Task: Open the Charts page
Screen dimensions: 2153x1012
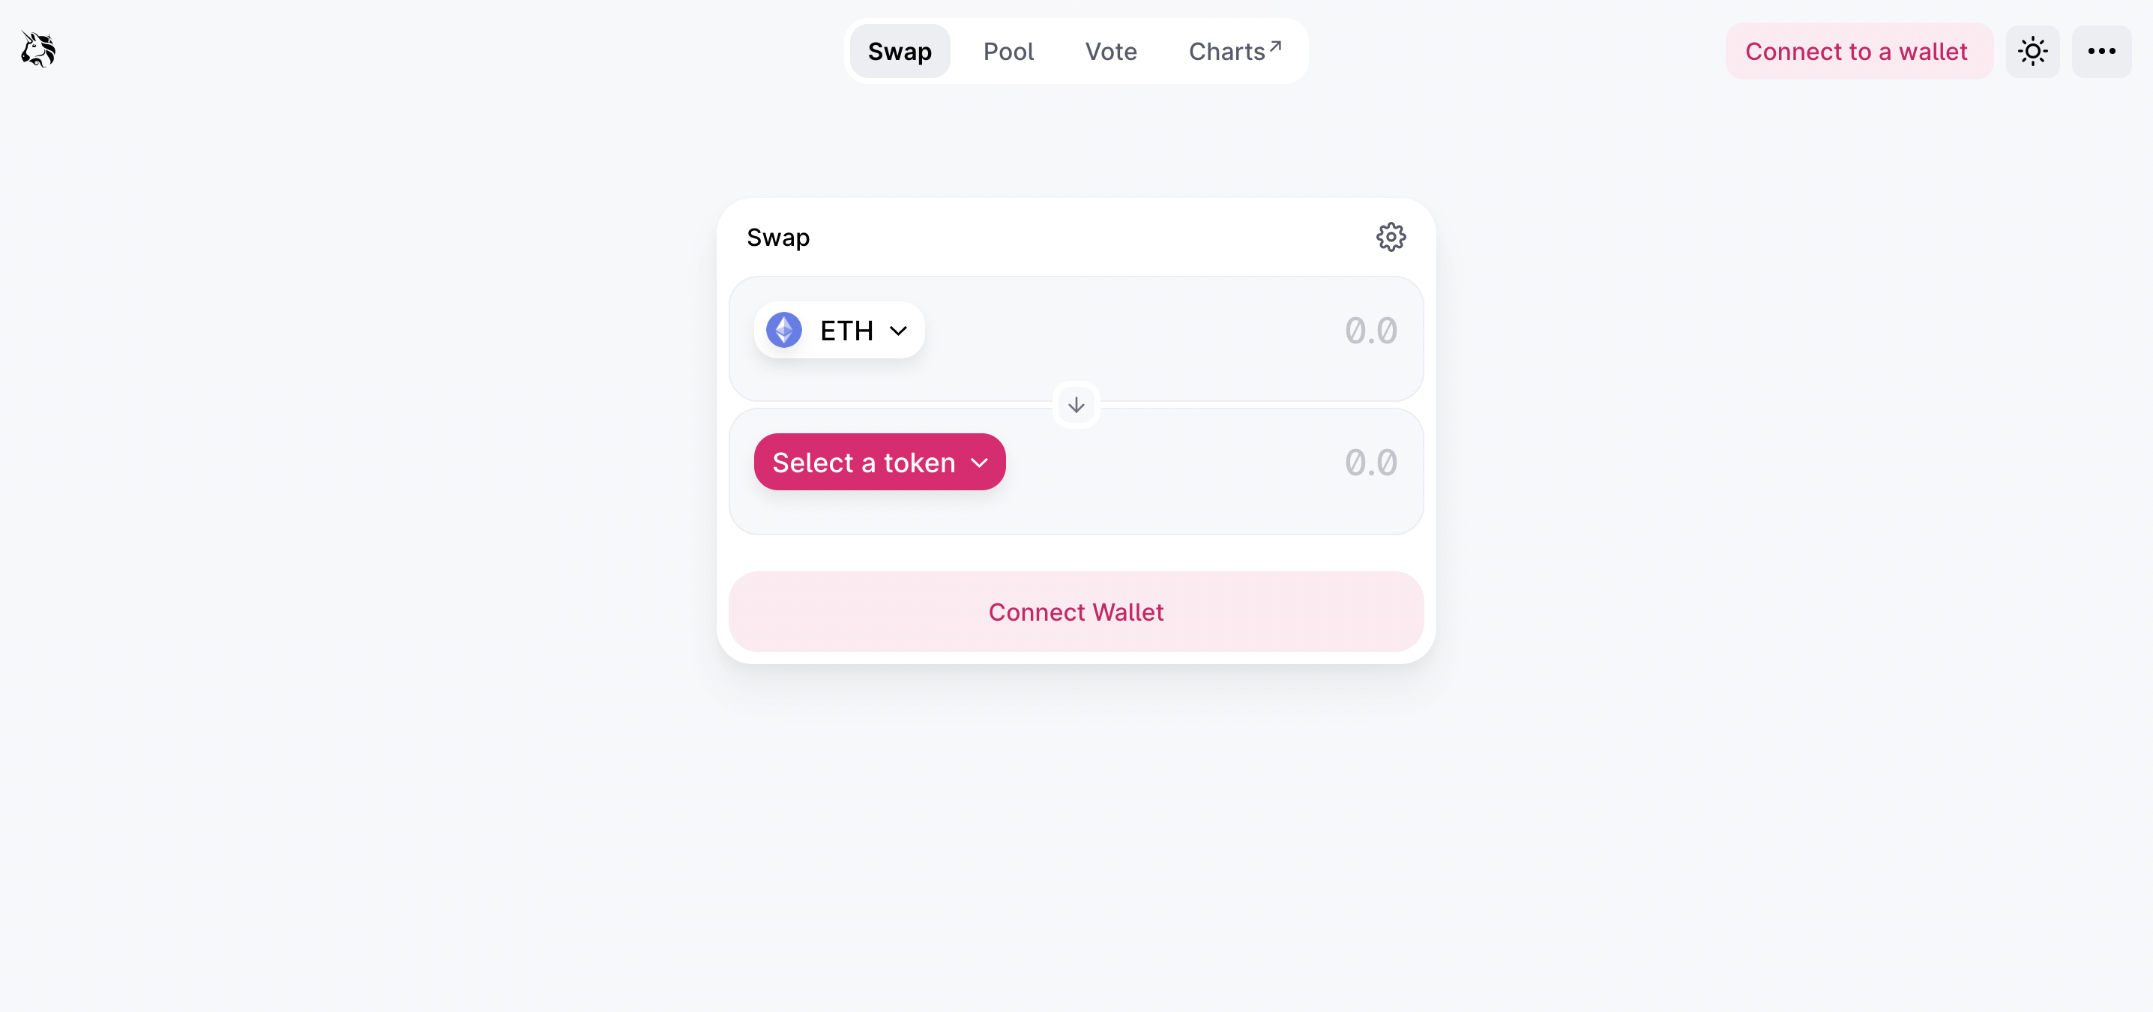Action: 1227,51
